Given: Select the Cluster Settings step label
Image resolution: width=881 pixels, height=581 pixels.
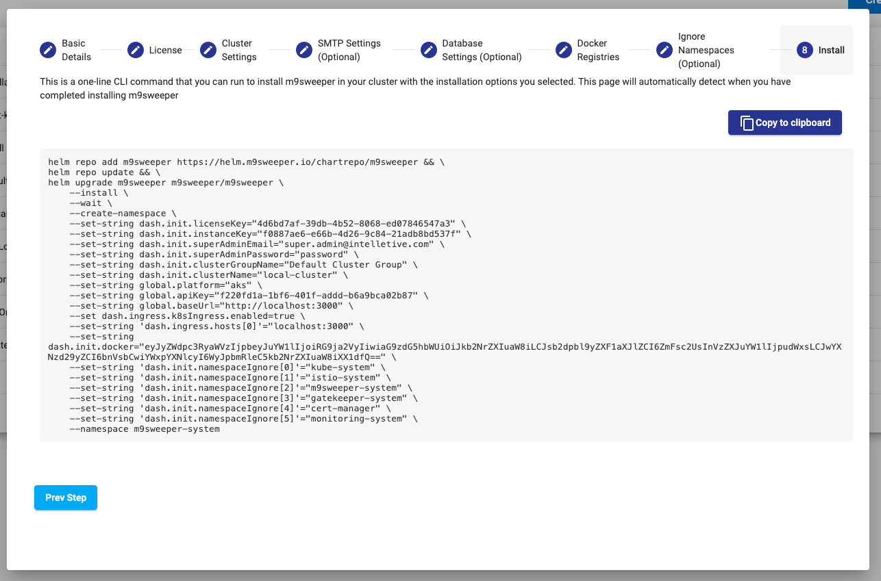Looking at the screenshot, I should (239, 50).
